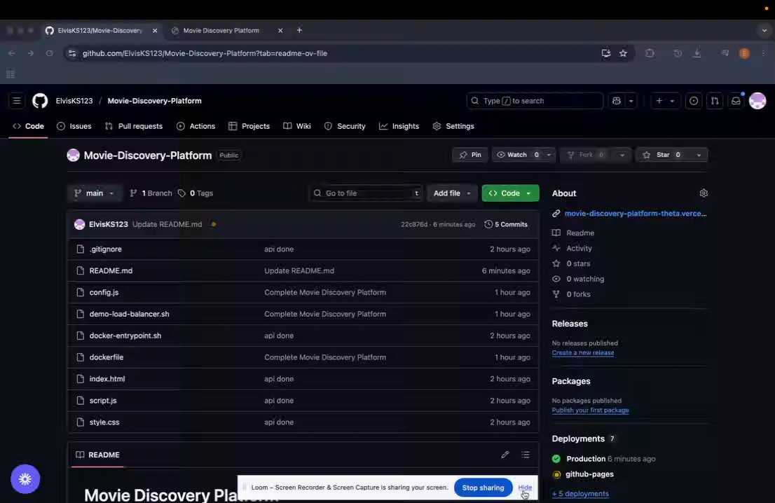Image resolution: width=775 pixels, height=503 pixels.
Task: Click the GitHub Octocat logo
Action: point(40,101)
